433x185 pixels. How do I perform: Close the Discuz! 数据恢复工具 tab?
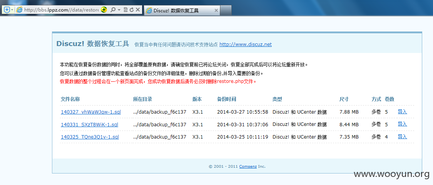tap(216, 11)
